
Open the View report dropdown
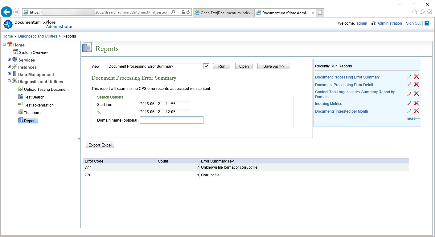click(x=206, y=66)
